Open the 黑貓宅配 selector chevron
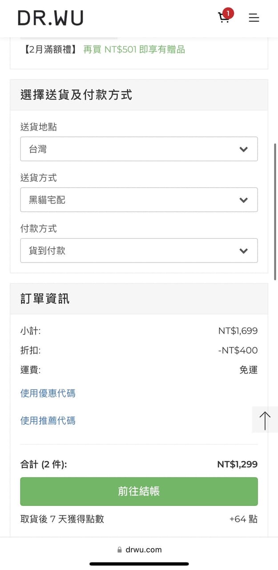The height and width of the screenshot is (570, 278). point(244,200)
